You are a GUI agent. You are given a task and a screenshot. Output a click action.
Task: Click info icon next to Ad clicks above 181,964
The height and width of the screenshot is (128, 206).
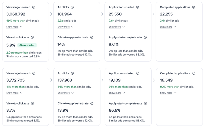tap(72, 7)
